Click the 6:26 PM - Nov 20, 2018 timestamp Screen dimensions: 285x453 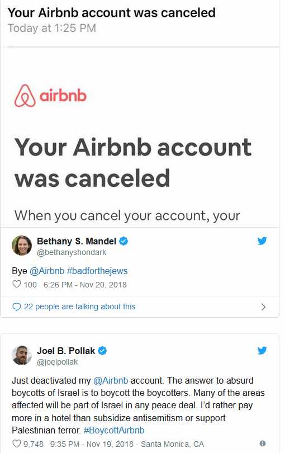point(85,285)
